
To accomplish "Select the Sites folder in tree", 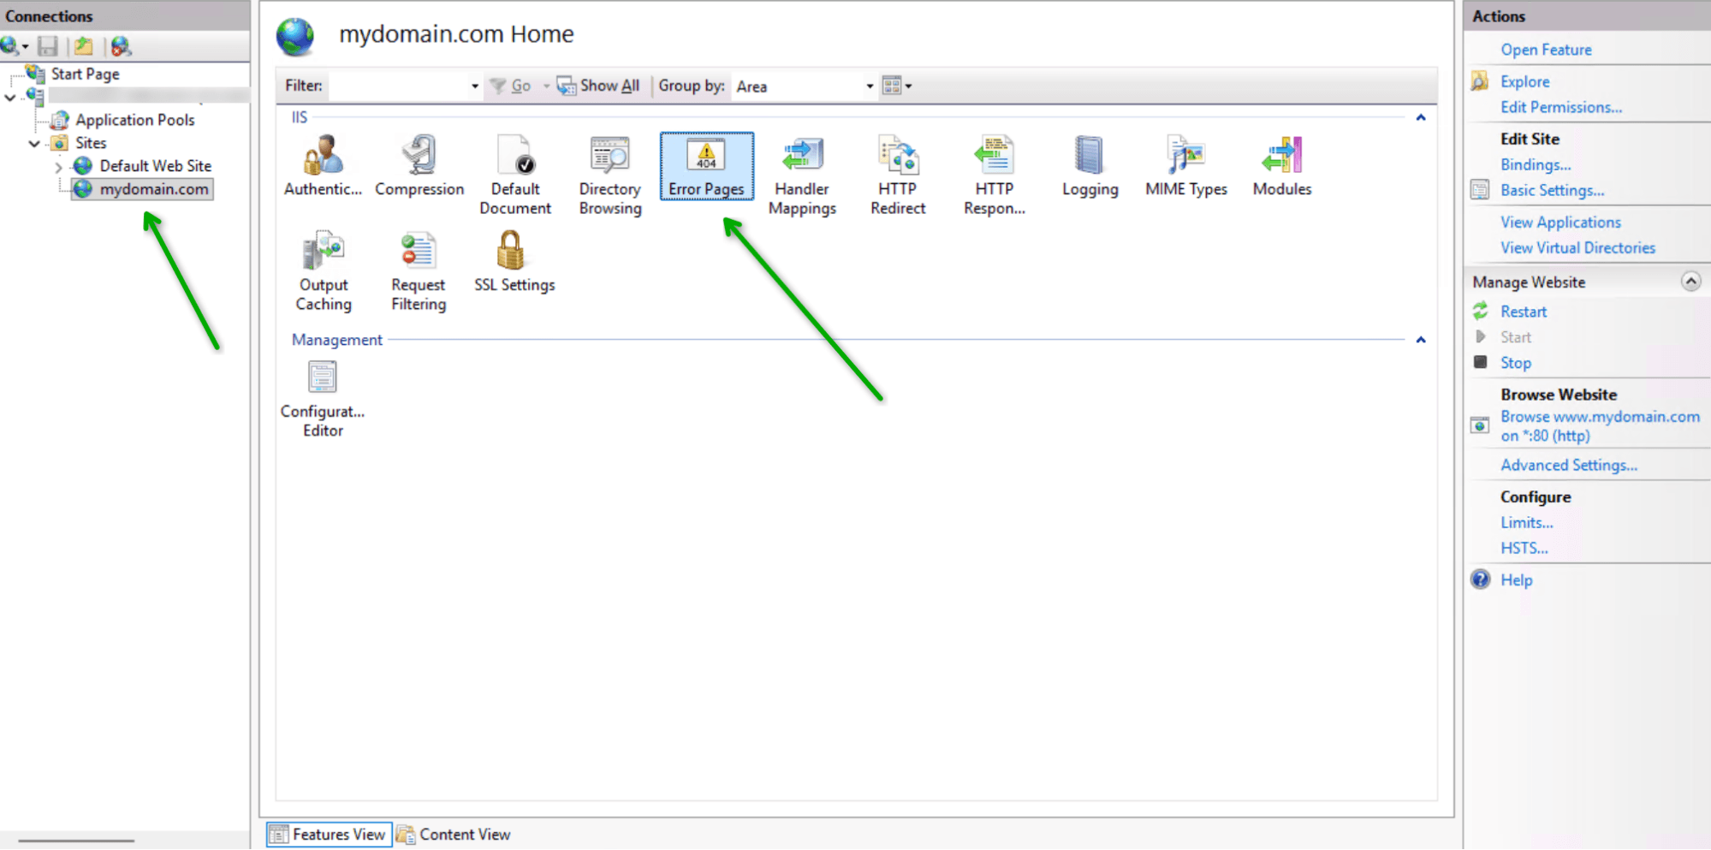I will pyautogui.click(x=90, y=143).
